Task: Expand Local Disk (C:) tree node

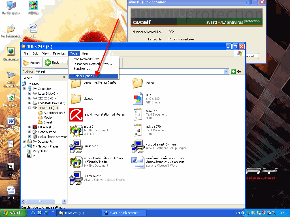Action: 29,93
